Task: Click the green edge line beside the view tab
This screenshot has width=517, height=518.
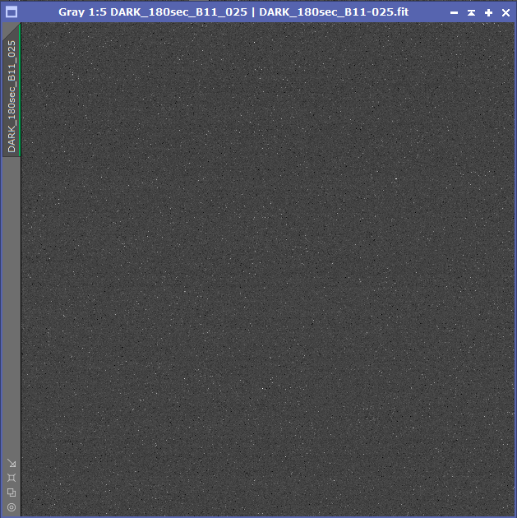Action: [20, 90]
